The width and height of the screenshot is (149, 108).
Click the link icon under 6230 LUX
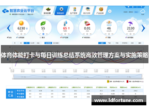[x=18, y=34]
